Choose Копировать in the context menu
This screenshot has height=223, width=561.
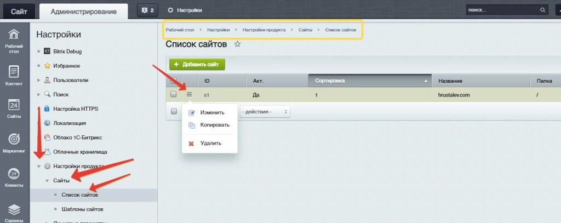tap(215, 125)
